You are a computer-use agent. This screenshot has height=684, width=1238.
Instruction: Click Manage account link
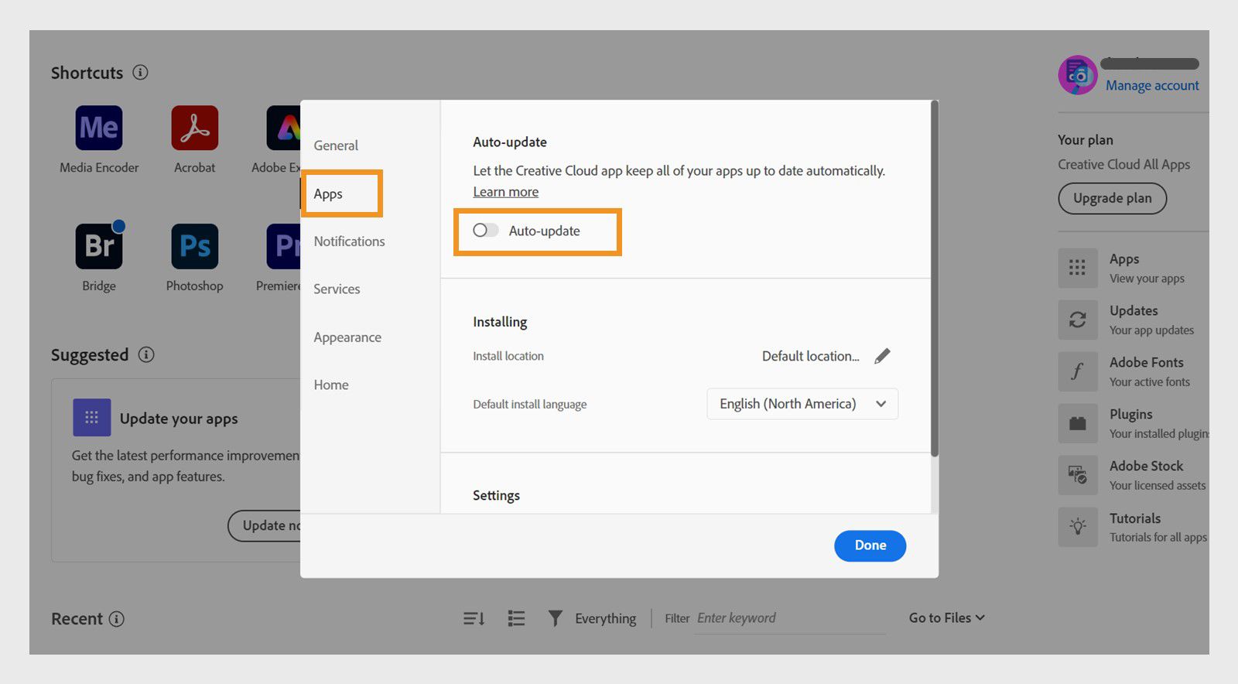point(1152,85)
